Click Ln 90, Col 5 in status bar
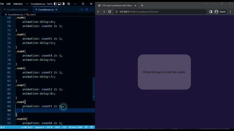234x131 pixels. tap(27, 127)
